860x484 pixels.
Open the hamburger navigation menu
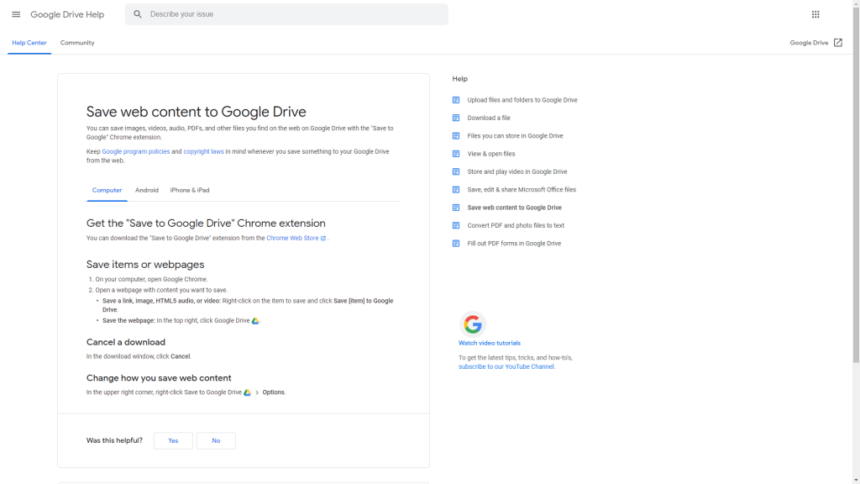click(16, 13)
